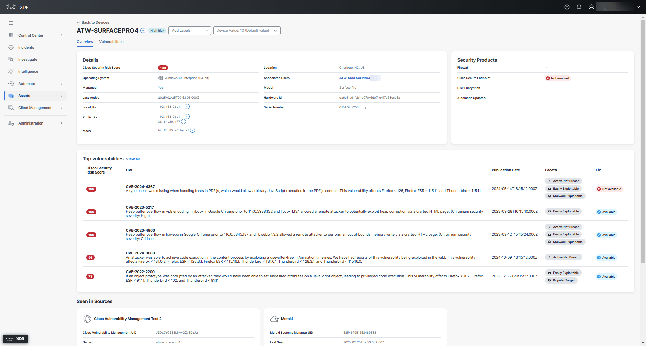Click the hardware ID value ea6e11e9-fab1
The height and width of the screenshot is (346, 646).
coord(369,98)
